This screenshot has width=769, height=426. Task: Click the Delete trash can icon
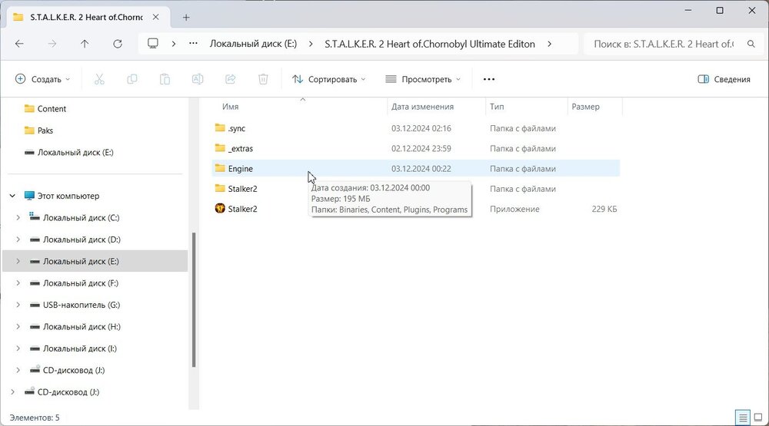(x=263, y=79)
